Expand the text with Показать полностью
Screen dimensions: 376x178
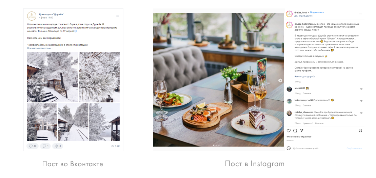pyautogui.click(x=40, y=48)
